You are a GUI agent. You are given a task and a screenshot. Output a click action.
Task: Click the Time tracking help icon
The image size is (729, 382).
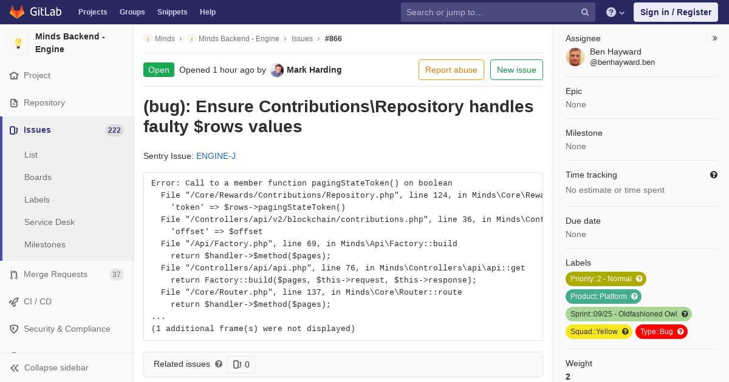tap(714, 175)
